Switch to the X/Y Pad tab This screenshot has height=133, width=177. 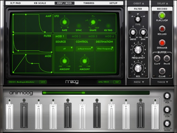click(x=15, y=3)
